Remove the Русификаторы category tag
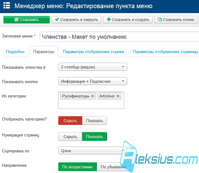 click(x=93, y=96)
